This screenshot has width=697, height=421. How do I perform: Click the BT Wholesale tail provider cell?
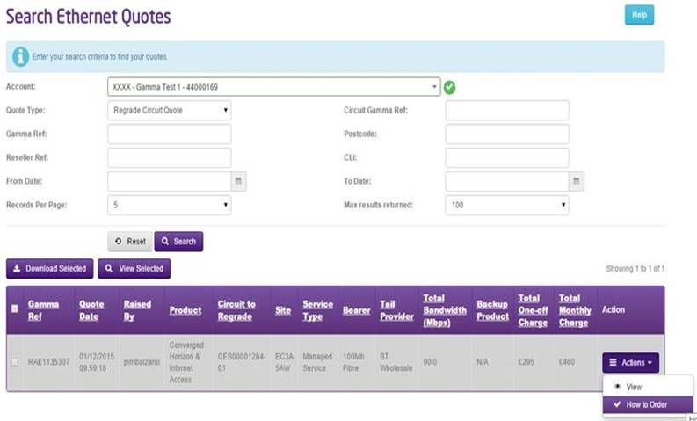[x=396, y=362]
